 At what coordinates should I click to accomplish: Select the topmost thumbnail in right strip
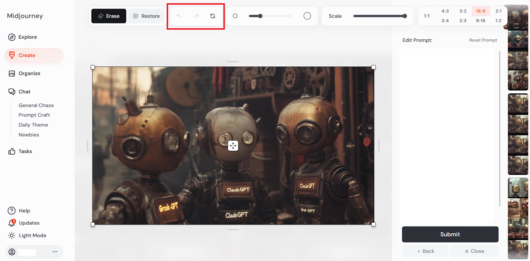[x=518, y=17]
